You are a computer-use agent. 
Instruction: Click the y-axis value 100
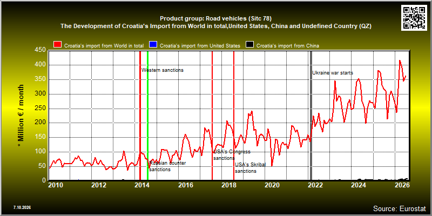click(40, 152)
